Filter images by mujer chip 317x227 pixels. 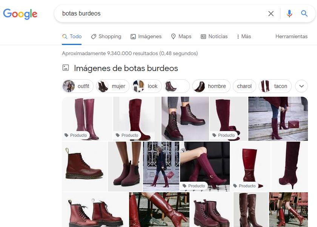(x=112, y=86)
